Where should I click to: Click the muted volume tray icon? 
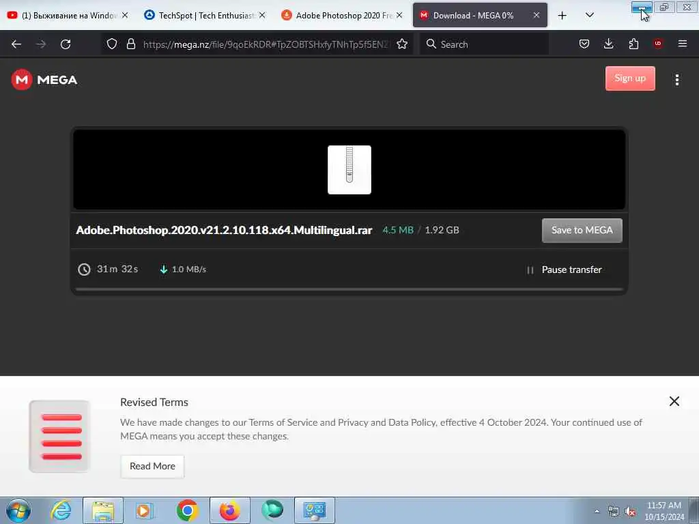click(x=630, y=512)
